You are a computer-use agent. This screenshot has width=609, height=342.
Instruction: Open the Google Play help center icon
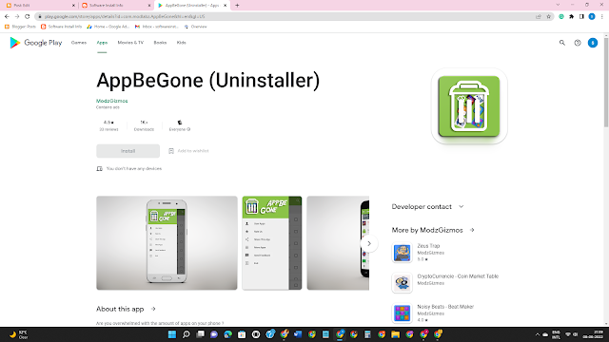[x=578, y=43]
